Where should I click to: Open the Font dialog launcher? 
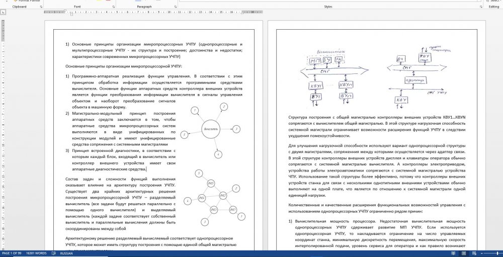coord(113,7)
